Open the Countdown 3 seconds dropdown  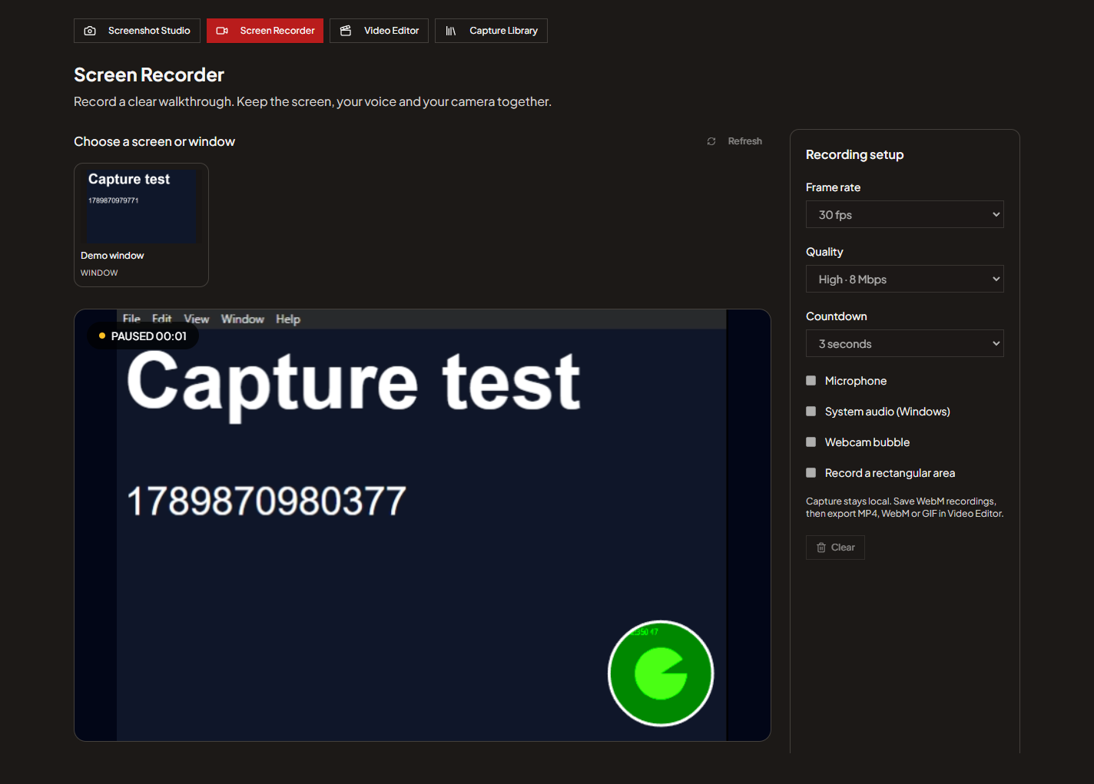click(905, 344)
